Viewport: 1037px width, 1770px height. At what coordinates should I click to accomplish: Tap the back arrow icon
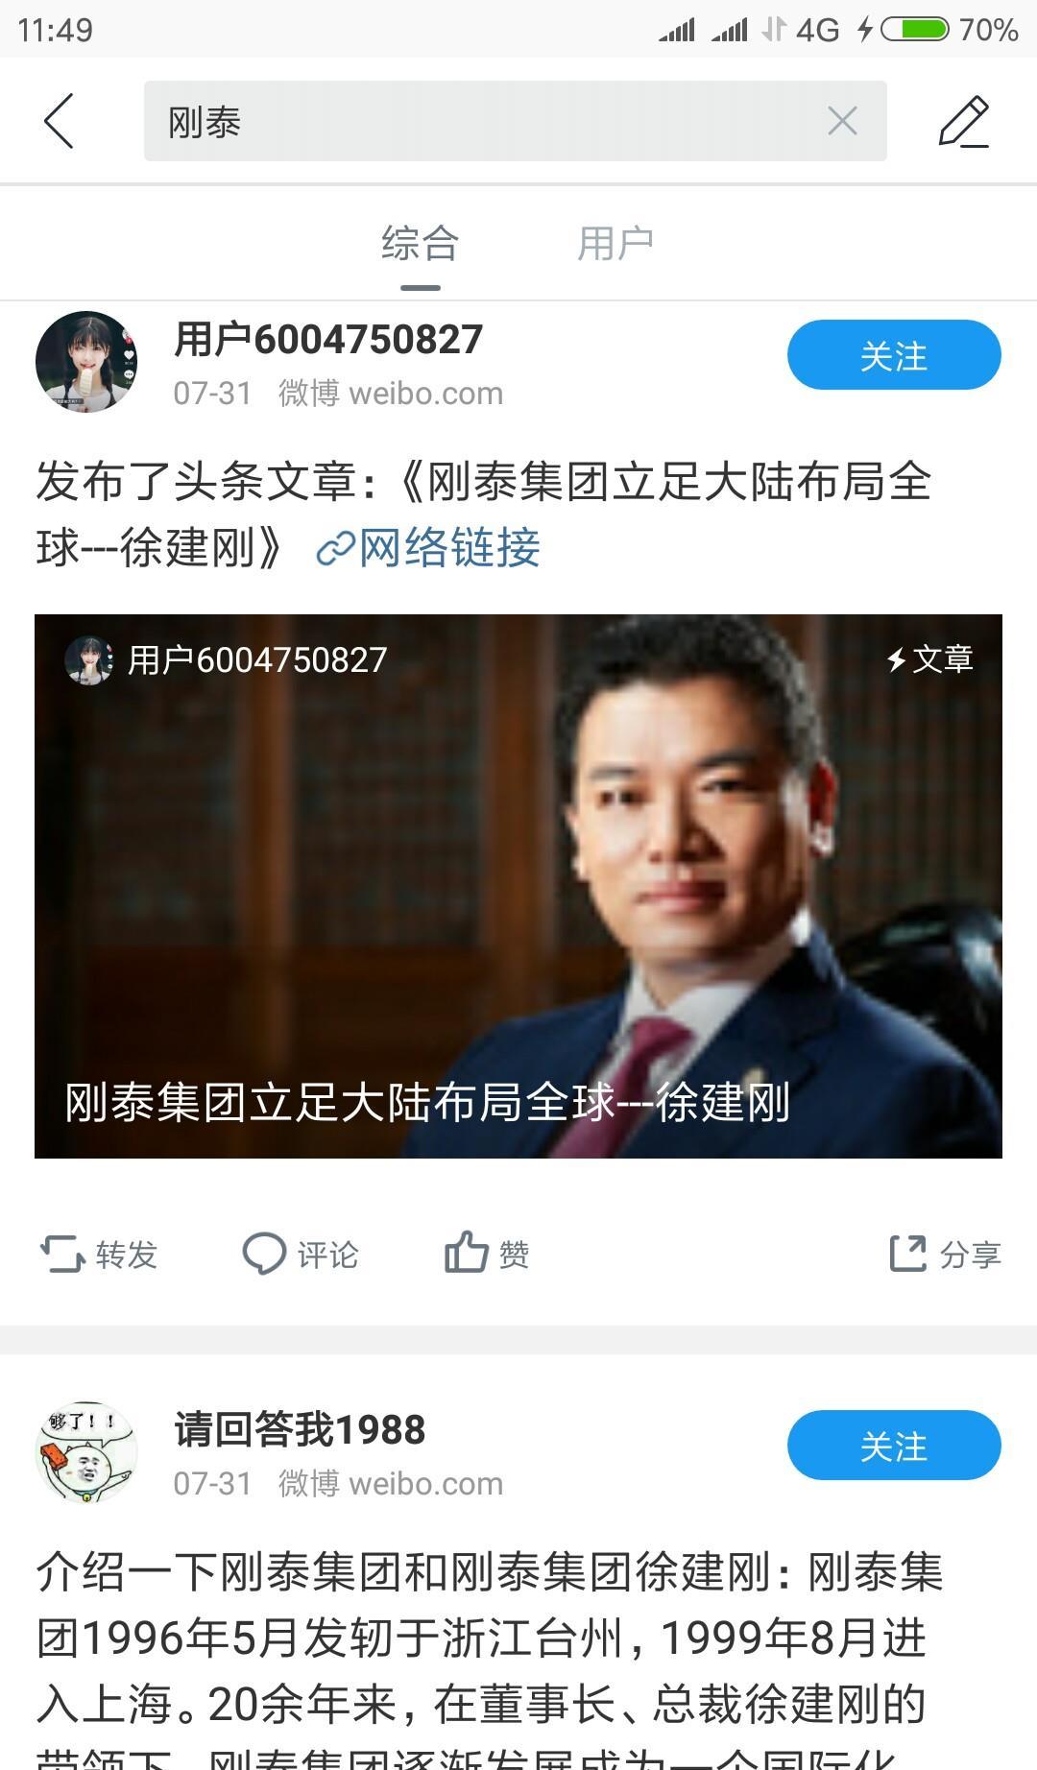[59, 121]
